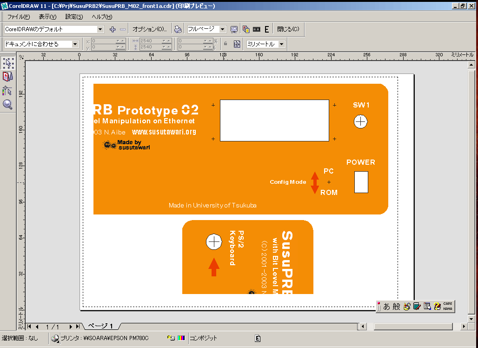This screenshot has height=348, width=478.
Task: Select the ページ 1 tab
Action: pyautogui.click(x=101, y=326)
